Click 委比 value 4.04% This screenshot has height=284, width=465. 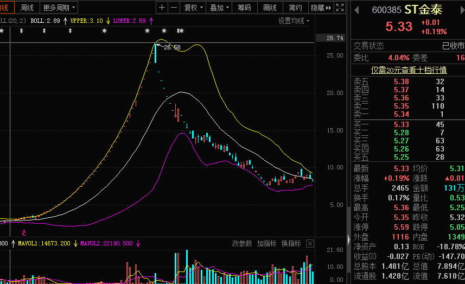pos(399,58)
